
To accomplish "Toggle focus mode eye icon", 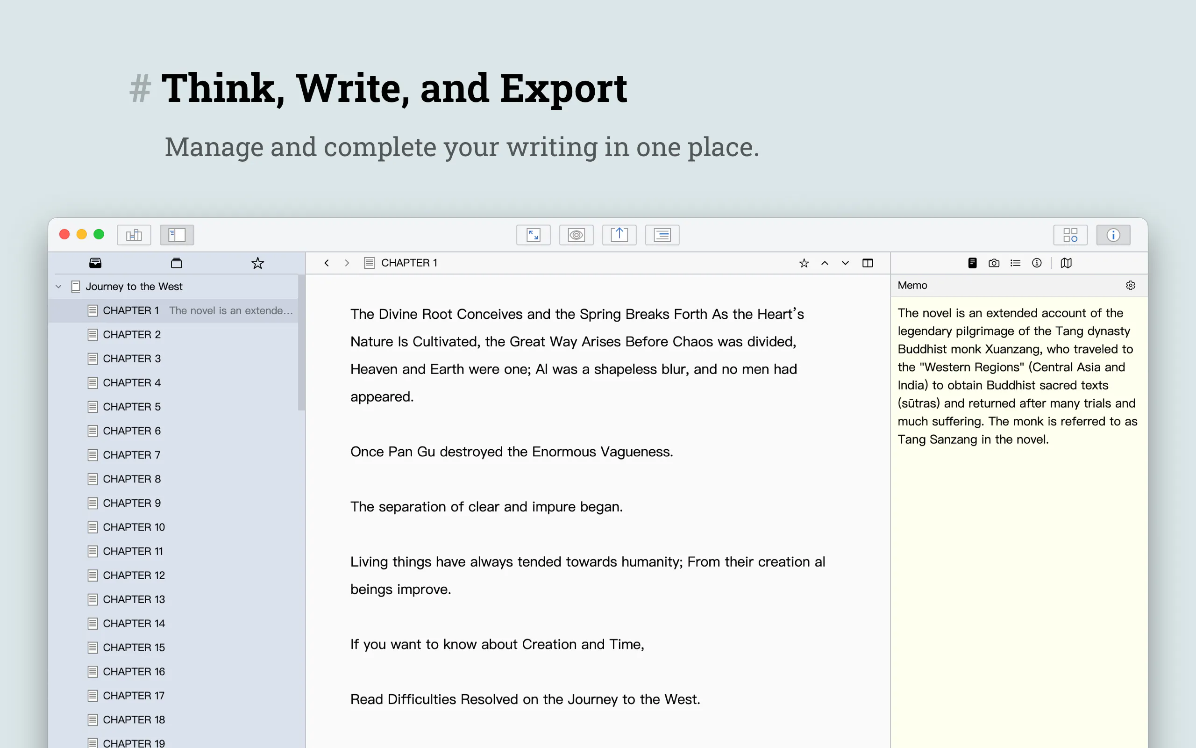I will 576,235.
